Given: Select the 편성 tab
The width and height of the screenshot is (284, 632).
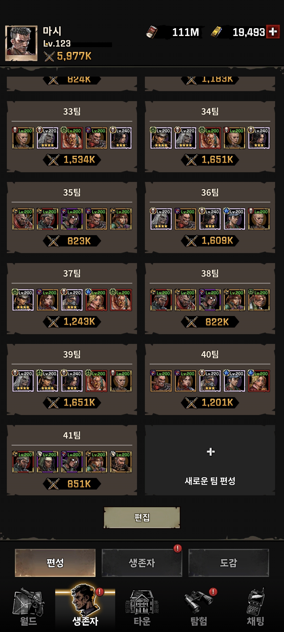Looking at the screenshot, I should point(55,563).
